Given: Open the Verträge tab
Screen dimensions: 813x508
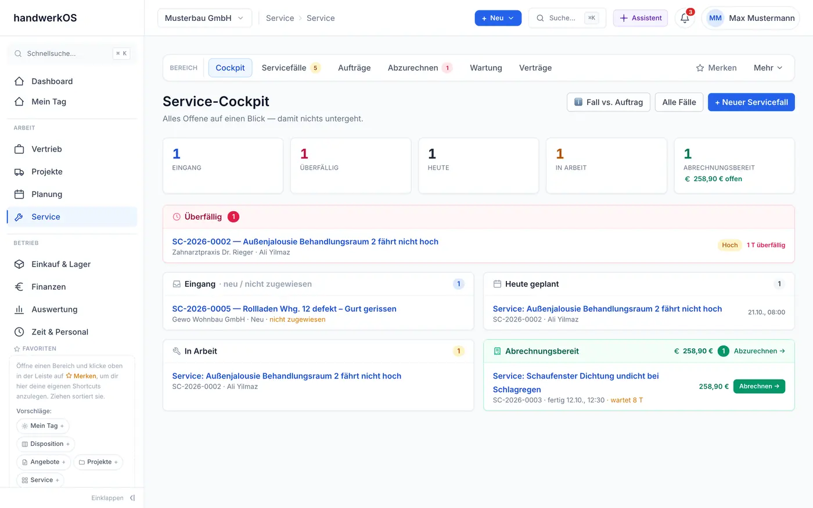Looking at the screenshot, I should (535, 68).
